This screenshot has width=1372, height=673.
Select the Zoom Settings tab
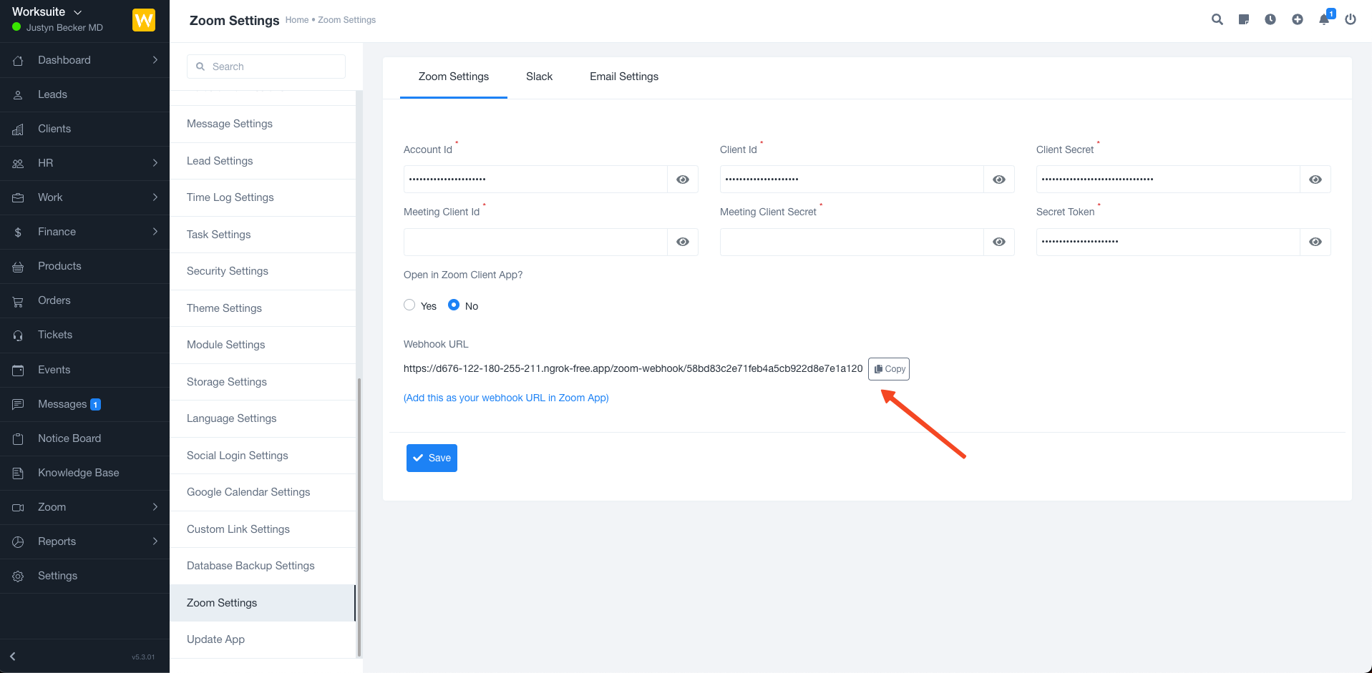454,77
